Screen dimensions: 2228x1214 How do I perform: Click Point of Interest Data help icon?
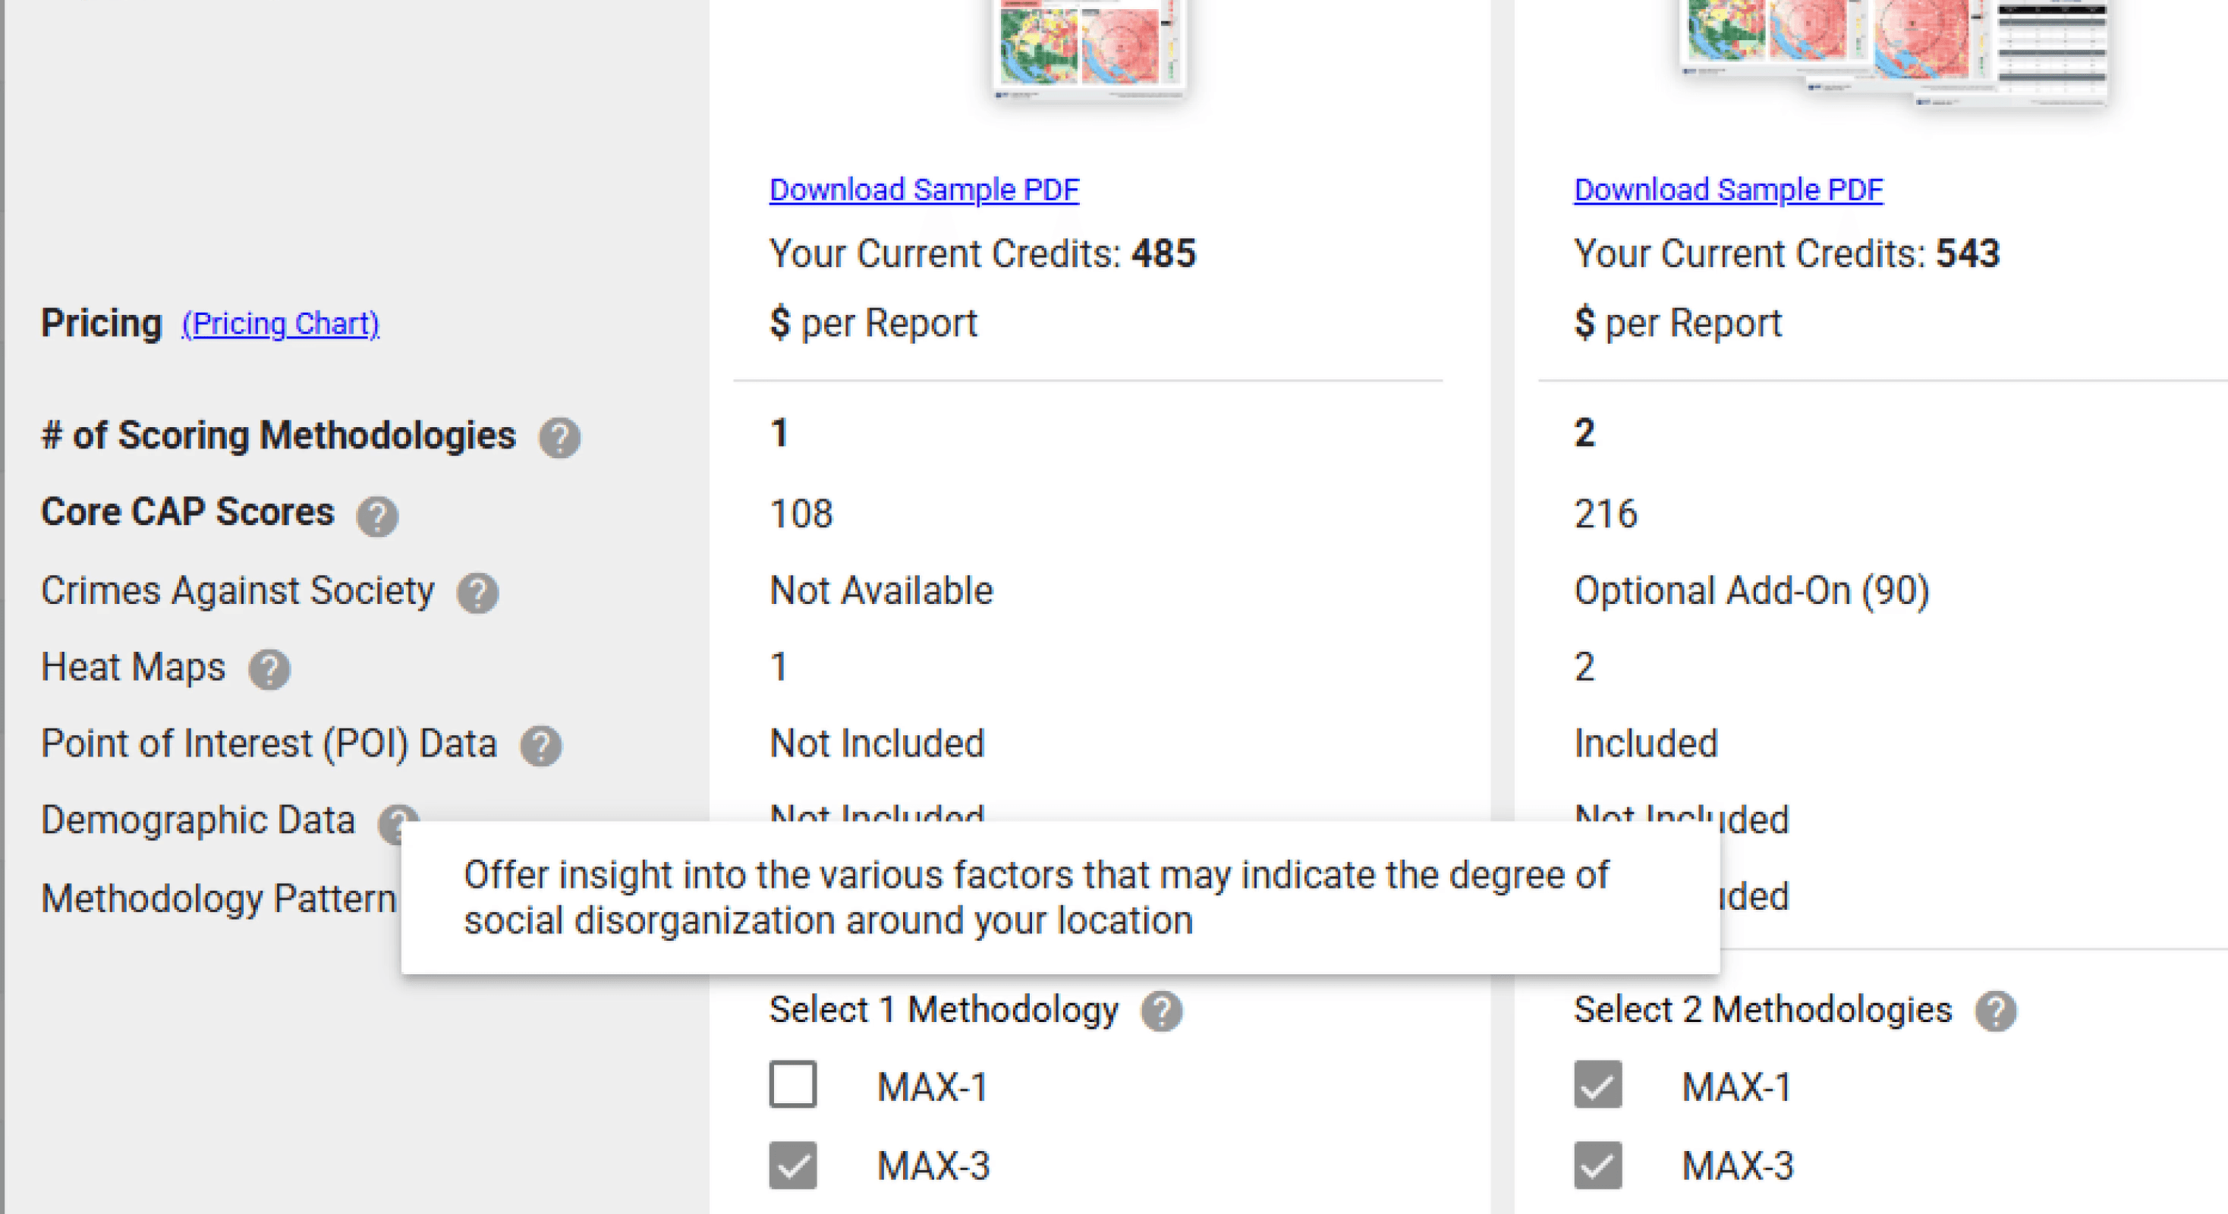[541, 746]
